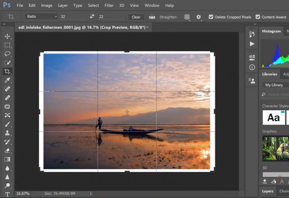This screenshot has height=198, width=289.
Task: Open the Image menu
Action: coord(47,5)
